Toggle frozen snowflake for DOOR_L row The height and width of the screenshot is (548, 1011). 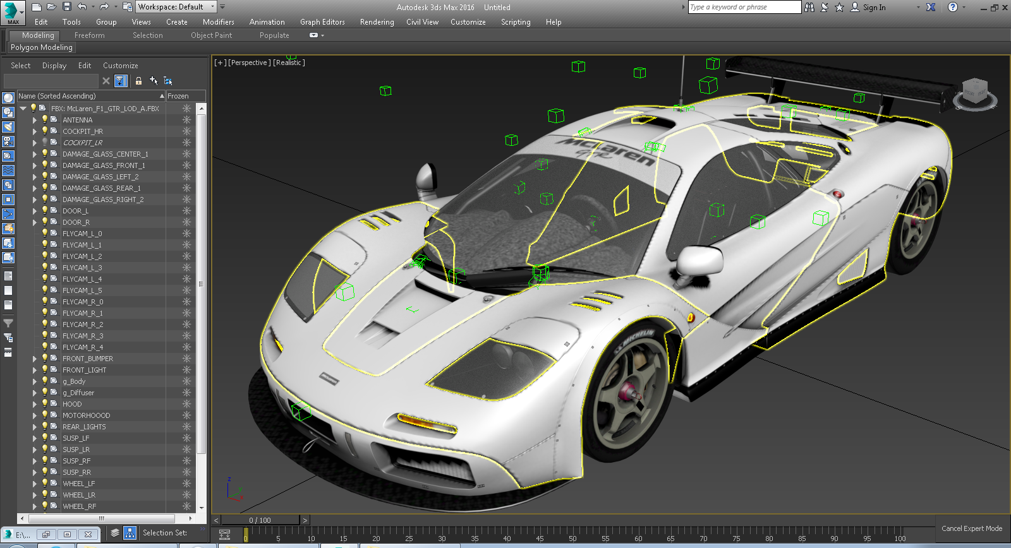186,210
